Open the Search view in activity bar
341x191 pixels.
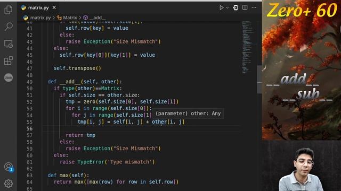(9, 27)
